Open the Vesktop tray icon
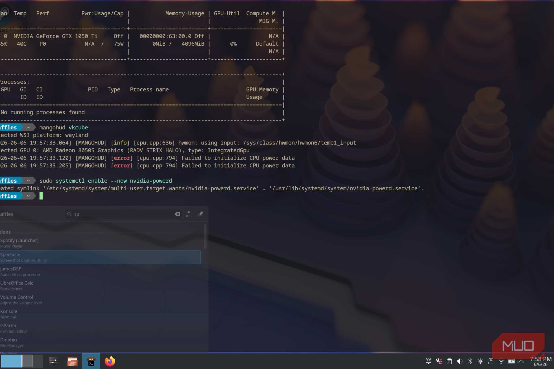This screenshot has height=369, width=554. (439, 361)
